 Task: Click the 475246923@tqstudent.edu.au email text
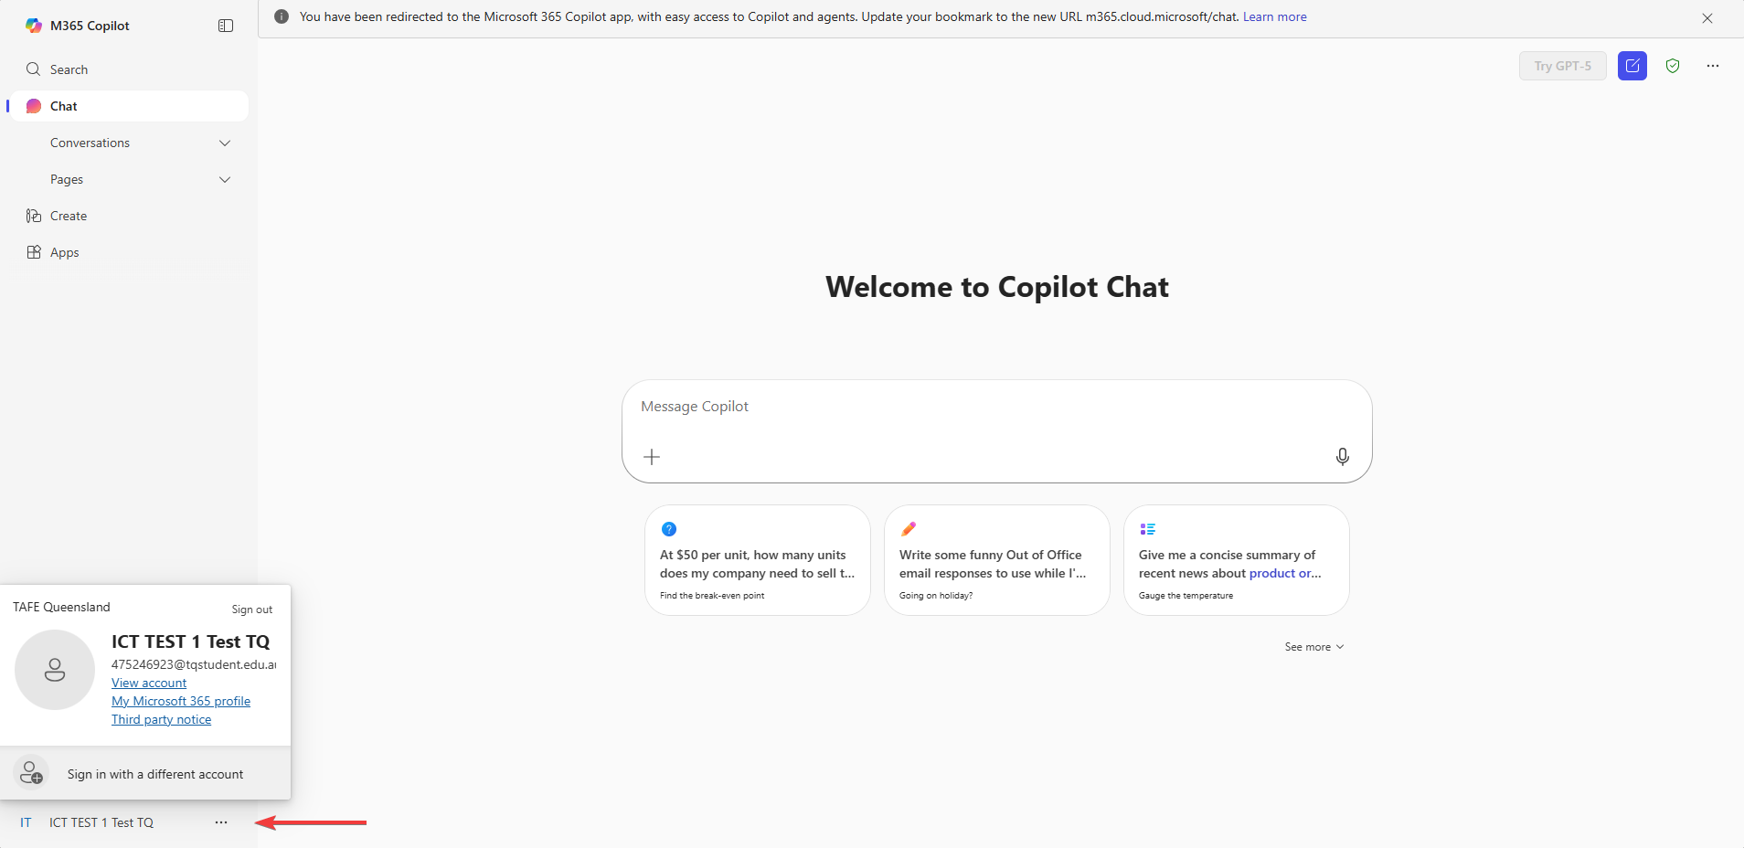pyautogui.click(x=194, y=664)
